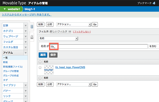Click the PowerCMS logo thumbnail
Viewport: 159px width, 102px height.
click(x=49, y=70)
